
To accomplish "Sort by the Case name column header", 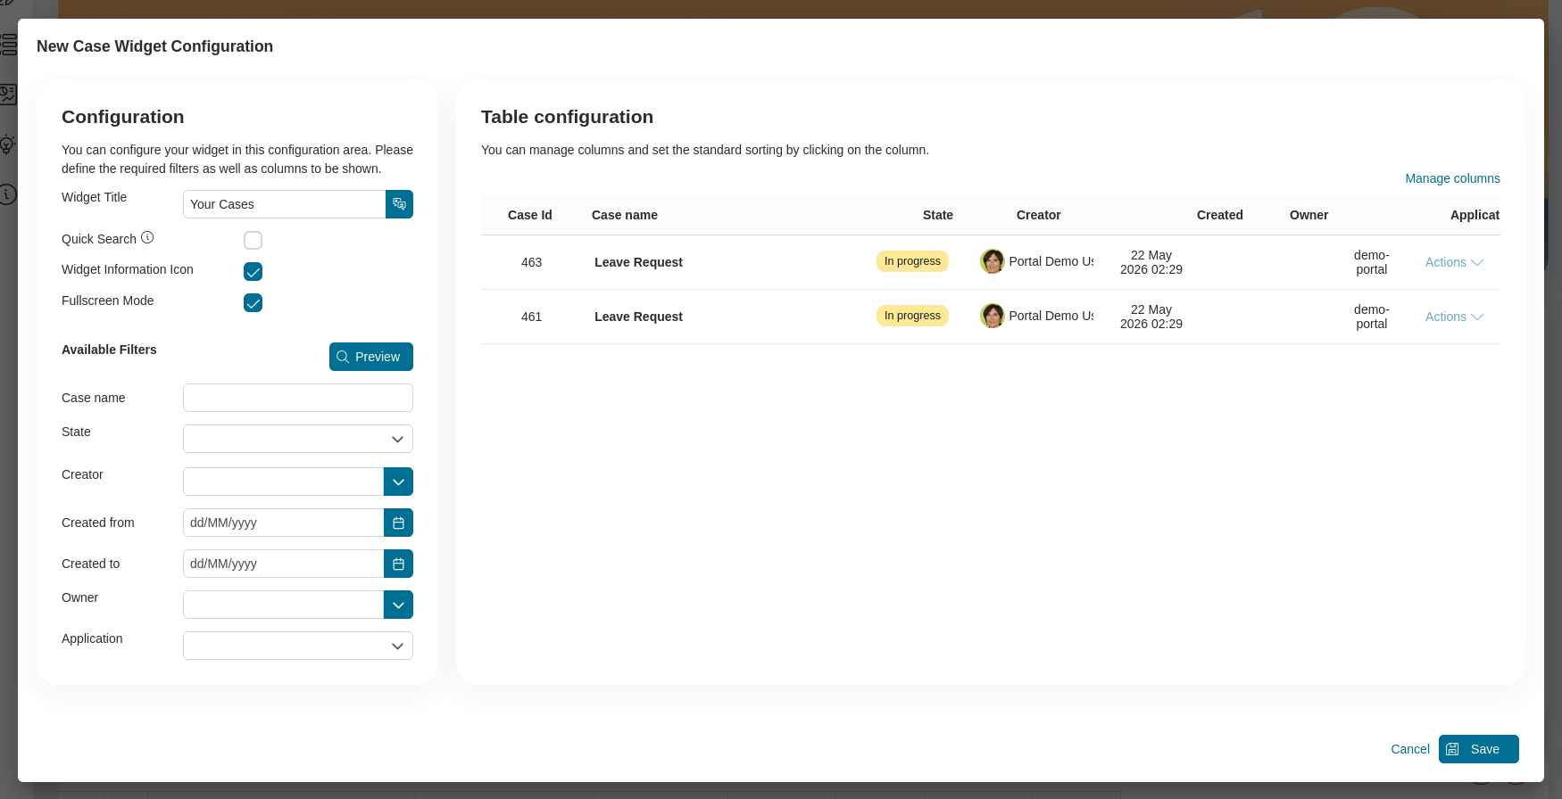I will (625, 215).
